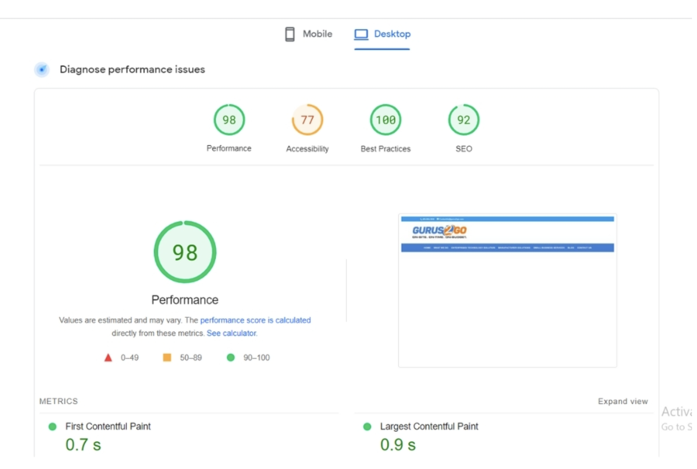Image resolution: width=697 pixels, height=469 pixels.
Task: Click the '90–100' legend range text
Action: 257,358
